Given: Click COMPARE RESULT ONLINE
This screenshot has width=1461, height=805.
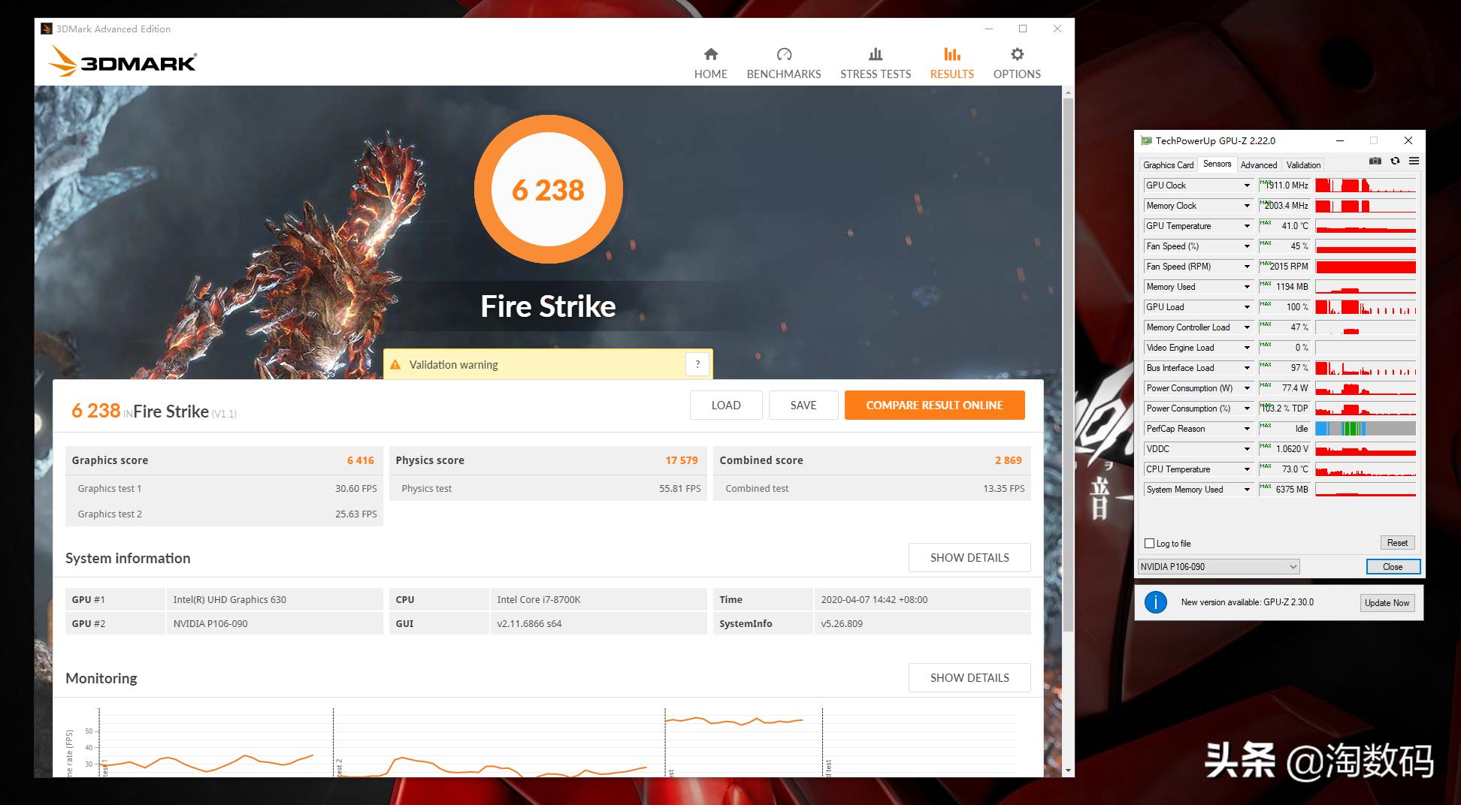Looking at the screenshot, I should coord(934,406).
